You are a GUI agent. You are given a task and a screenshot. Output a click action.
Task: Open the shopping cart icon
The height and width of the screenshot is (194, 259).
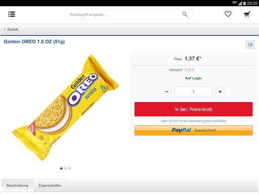click(x=247, y=14)
